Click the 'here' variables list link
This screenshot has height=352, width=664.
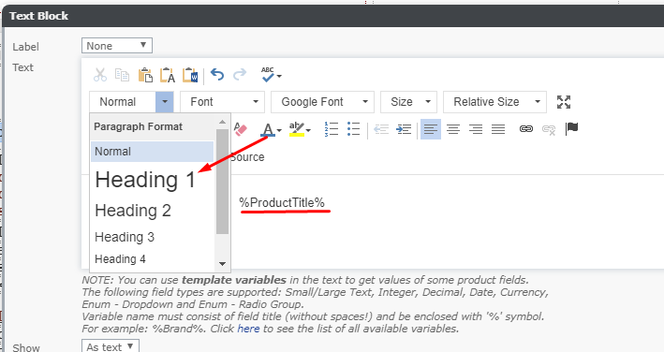248,329
